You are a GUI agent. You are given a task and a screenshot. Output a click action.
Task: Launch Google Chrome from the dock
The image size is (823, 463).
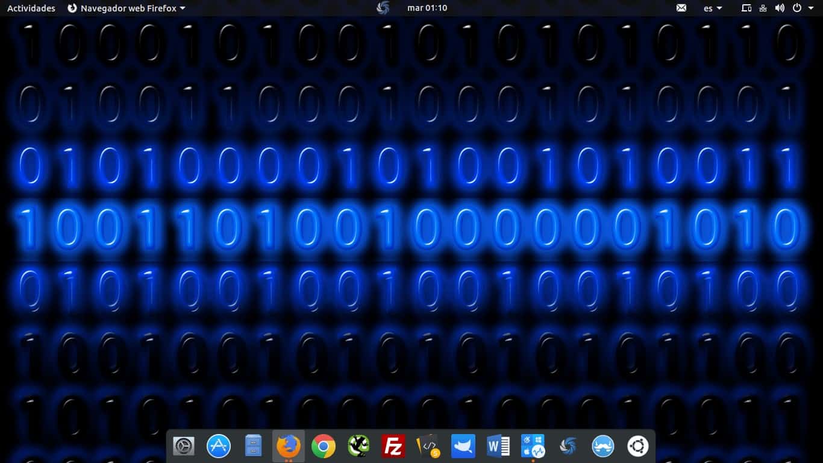323,446
